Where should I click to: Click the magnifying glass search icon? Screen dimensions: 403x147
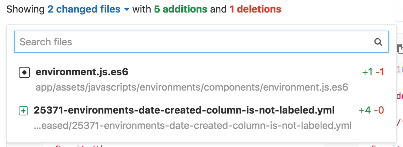[378, 42]
